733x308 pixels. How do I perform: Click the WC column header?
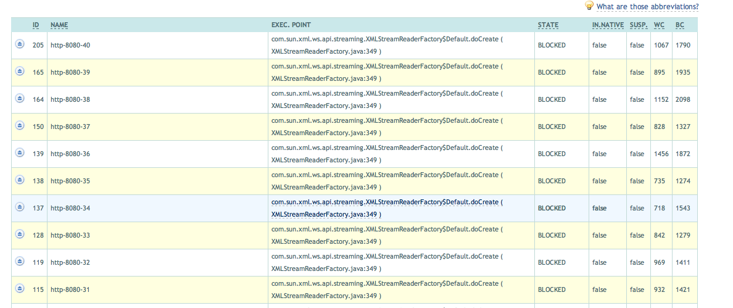[659, 25]
